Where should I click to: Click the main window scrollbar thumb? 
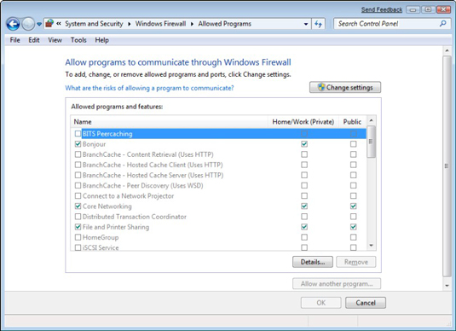pos(447,166)
